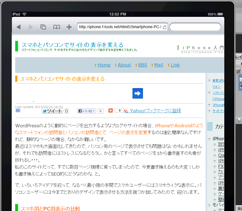Click the blue right-arrow image button

click(x=138, y=93)
